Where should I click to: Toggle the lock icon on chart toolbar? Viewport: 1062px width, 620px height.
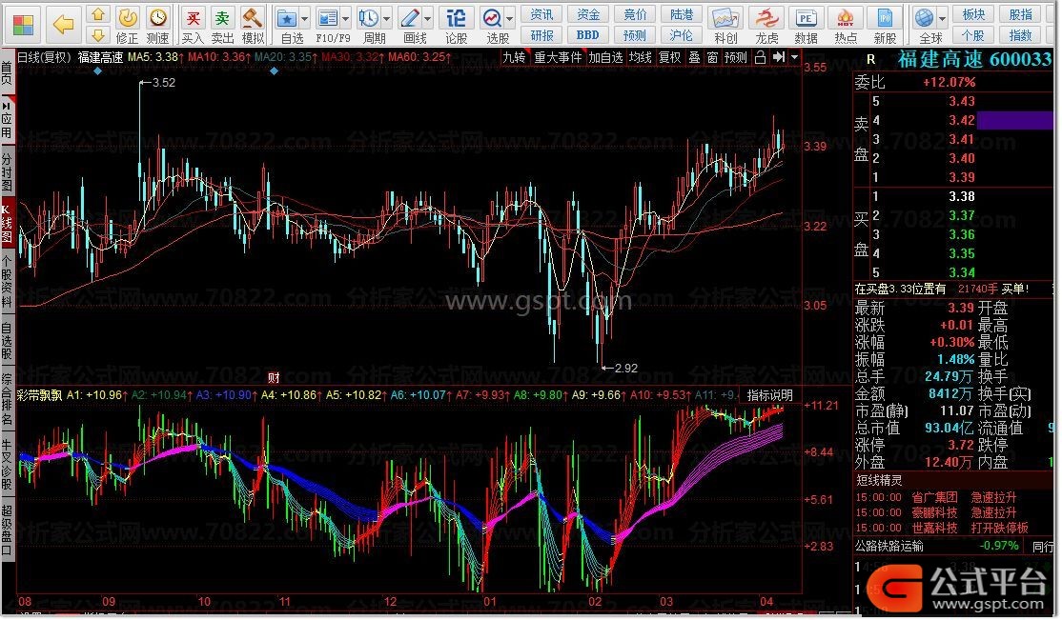pos(760,57)
